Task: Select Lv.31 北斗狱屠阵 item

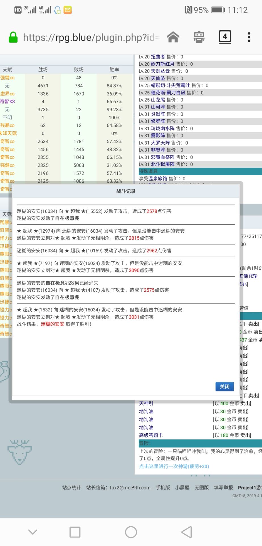Action: tap(162, 164)
